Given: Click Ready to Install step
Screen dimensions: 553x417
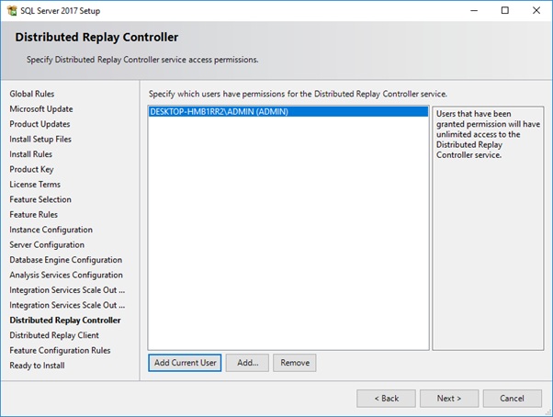Looking at the screenshot, I should click(x=37, y=366).
